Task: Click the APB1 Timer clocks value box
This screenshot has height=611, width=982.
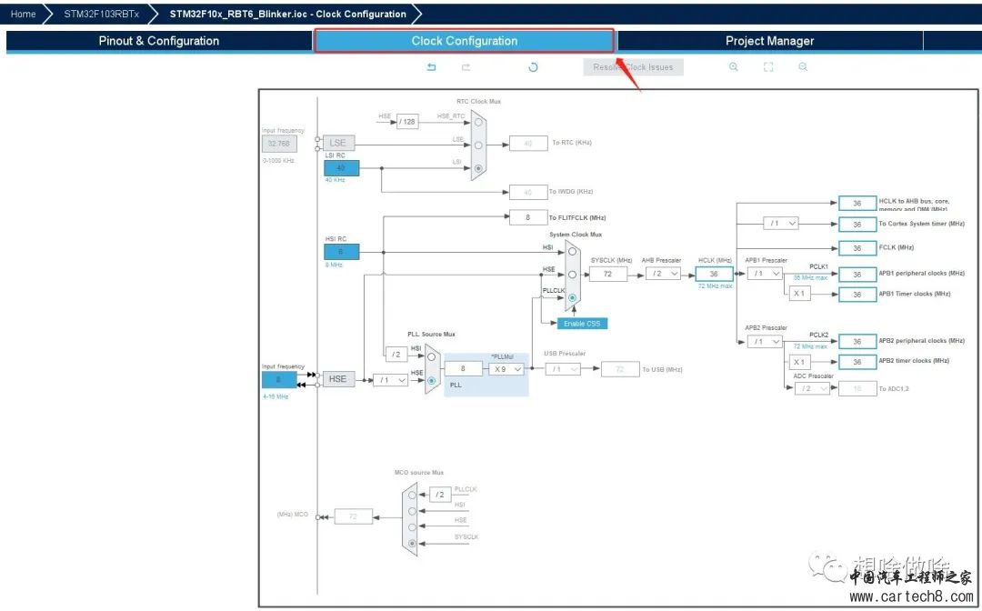Action: [x=857, y=295]
